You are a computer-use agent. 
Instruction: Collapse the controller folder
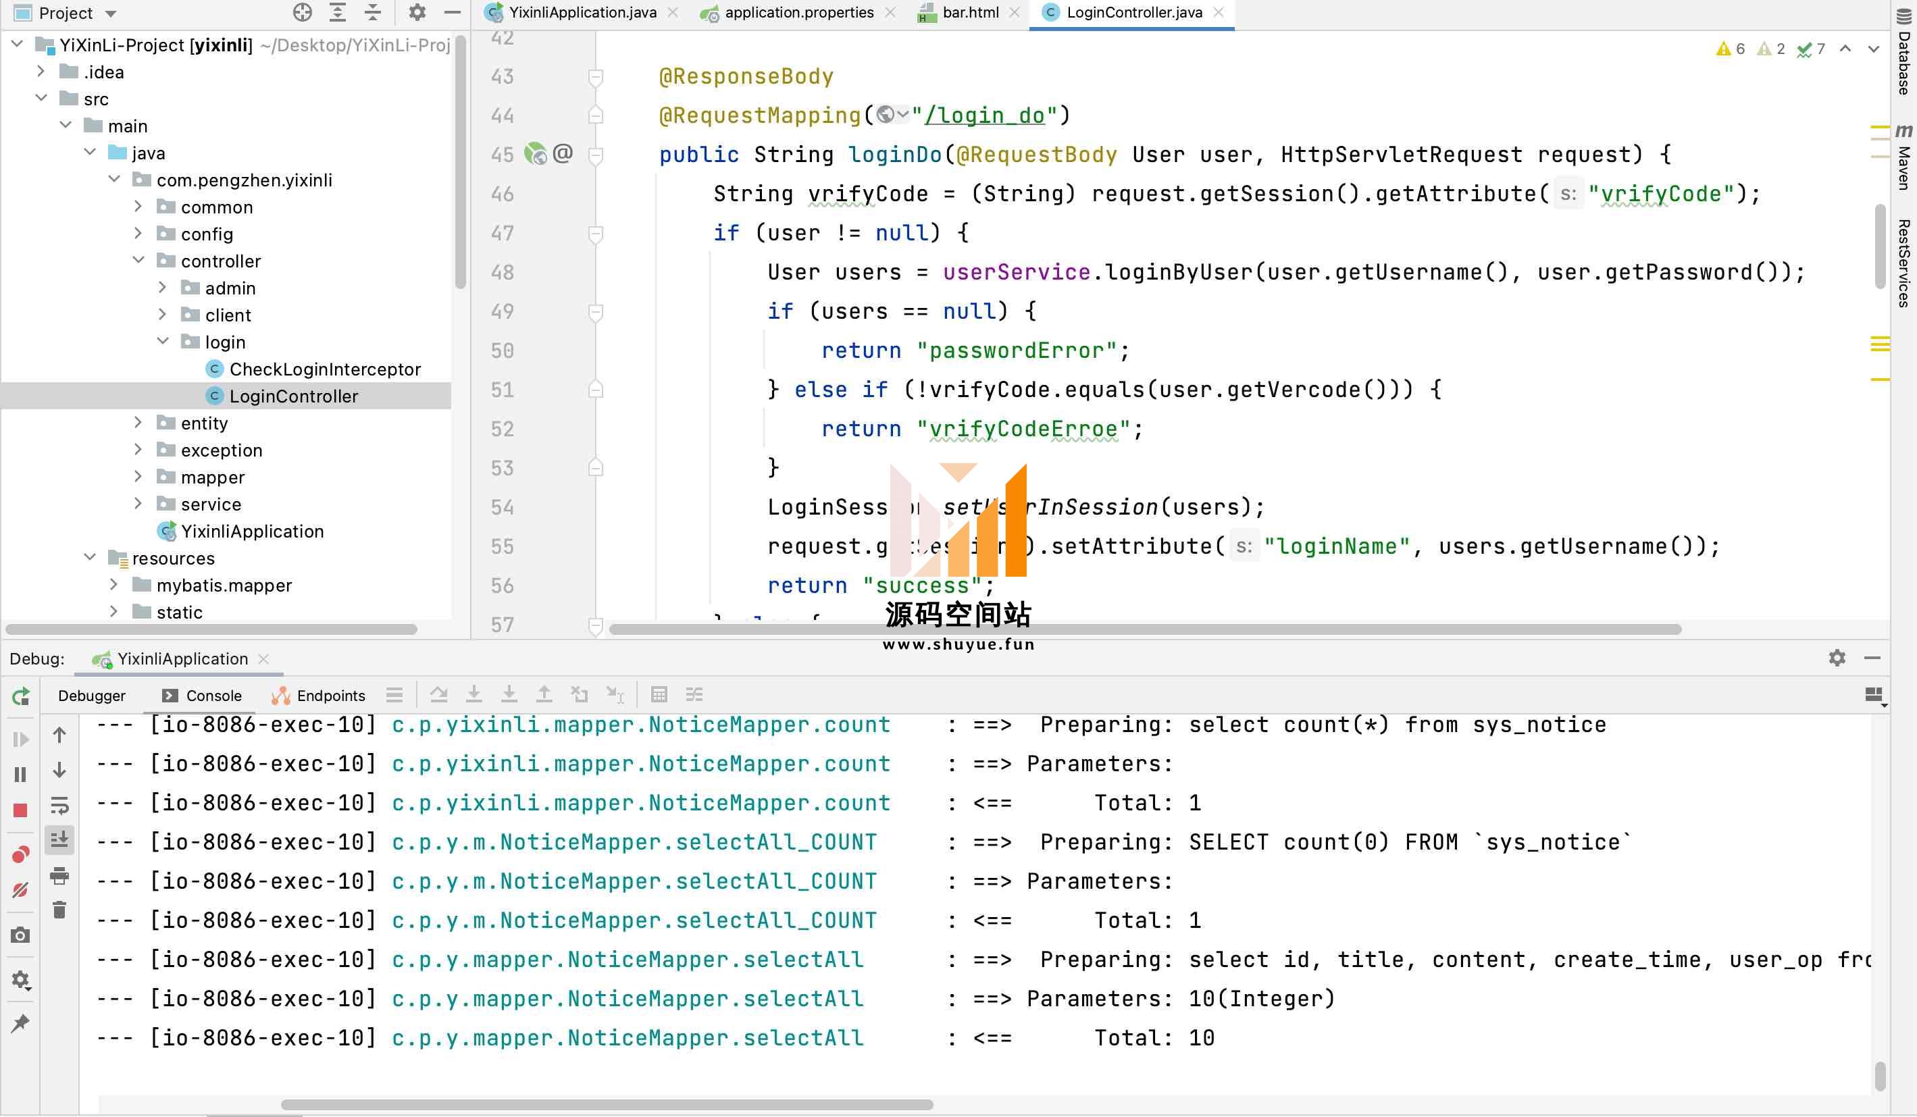[138, 261]
